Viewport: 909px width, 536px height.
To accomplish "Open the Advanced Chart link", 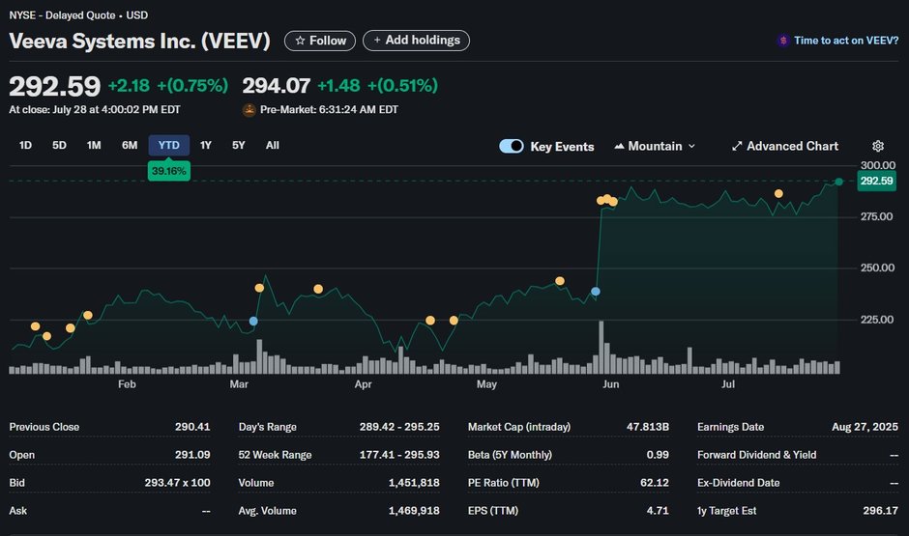I will pos(785,147).
